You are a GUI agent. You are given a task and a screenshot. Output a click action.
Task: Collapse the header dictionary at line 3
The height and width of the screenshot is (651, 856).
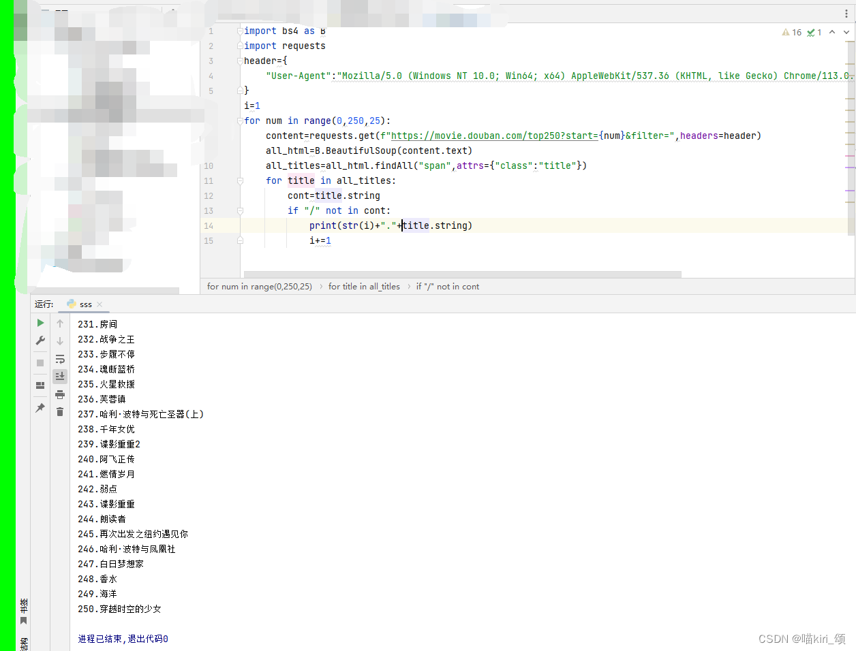click(239, 61)
